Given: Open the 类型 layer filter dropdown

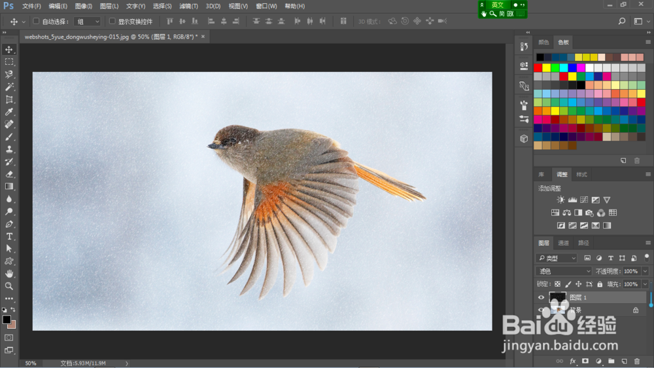Looking at the screenshot, I should point(557,258).
